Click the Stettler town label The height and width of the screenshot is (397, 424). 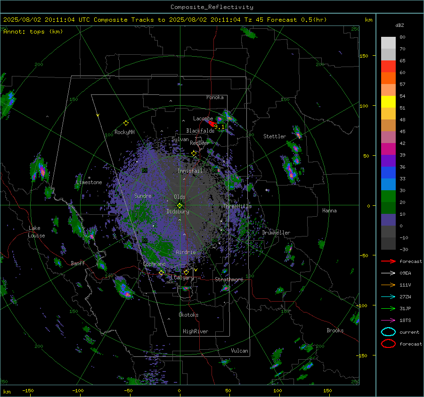(x=275, y=136)
